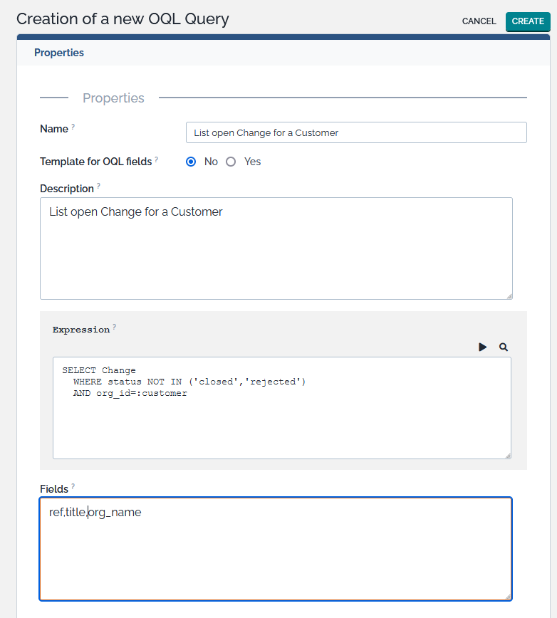
Task: Run the OQL expression query
Action: click(x=483, y=347)
